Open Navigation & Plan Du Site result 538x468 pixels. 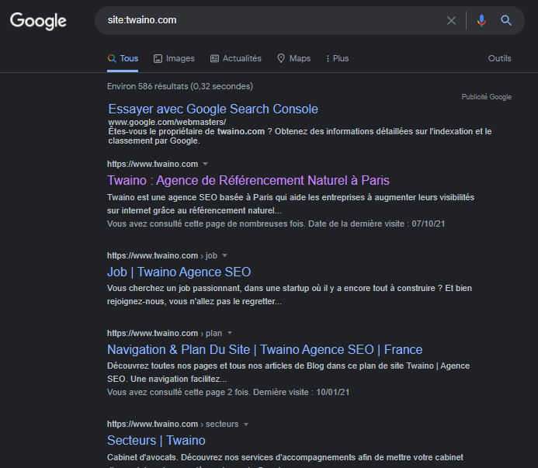[x=265, y=349]
